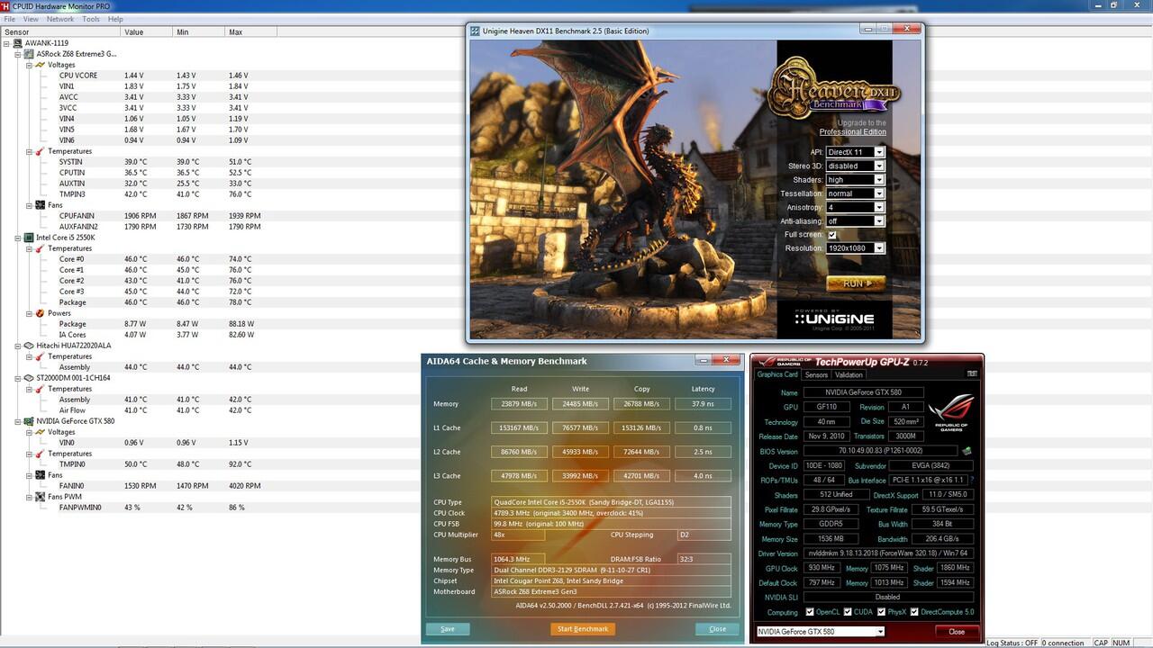The width and height of the screenshot is (1153, 648).
Task: Select the Graphics Card tab in GPU-Z
Action: click(777, 374)
